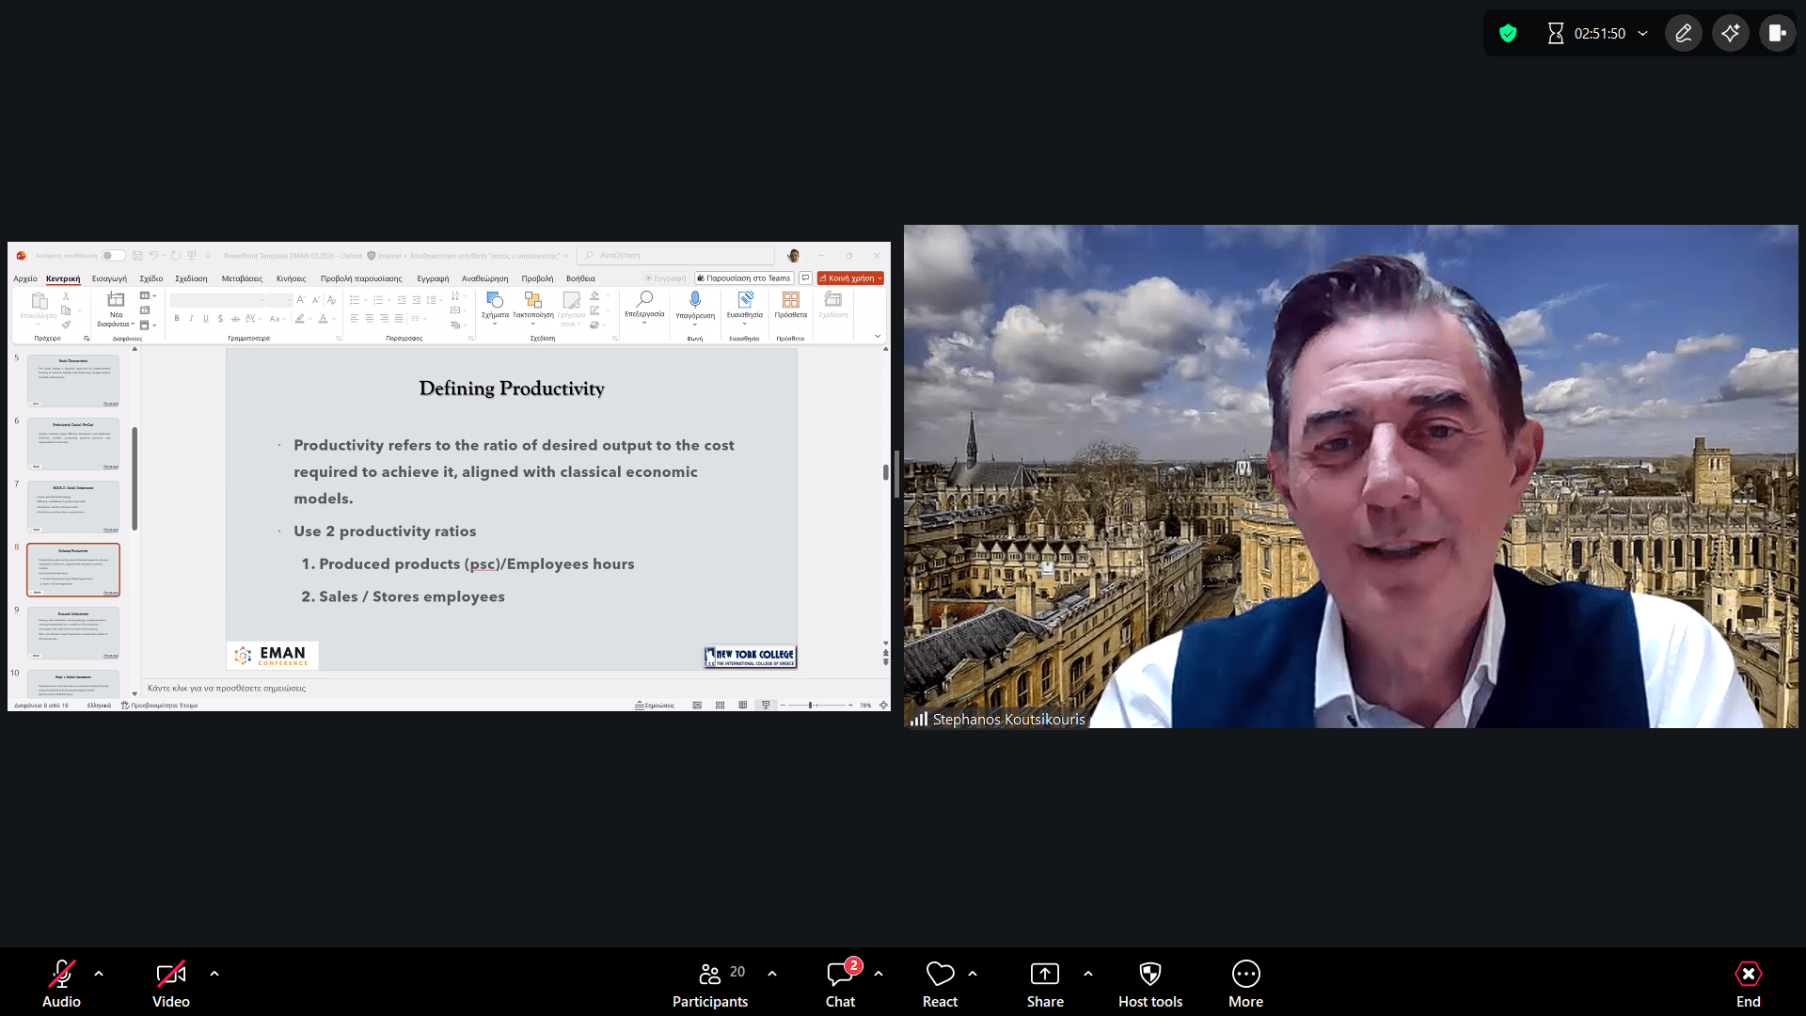Expand the audio options arrow
1806x1016 pixels.
click(x=99, y=974)
